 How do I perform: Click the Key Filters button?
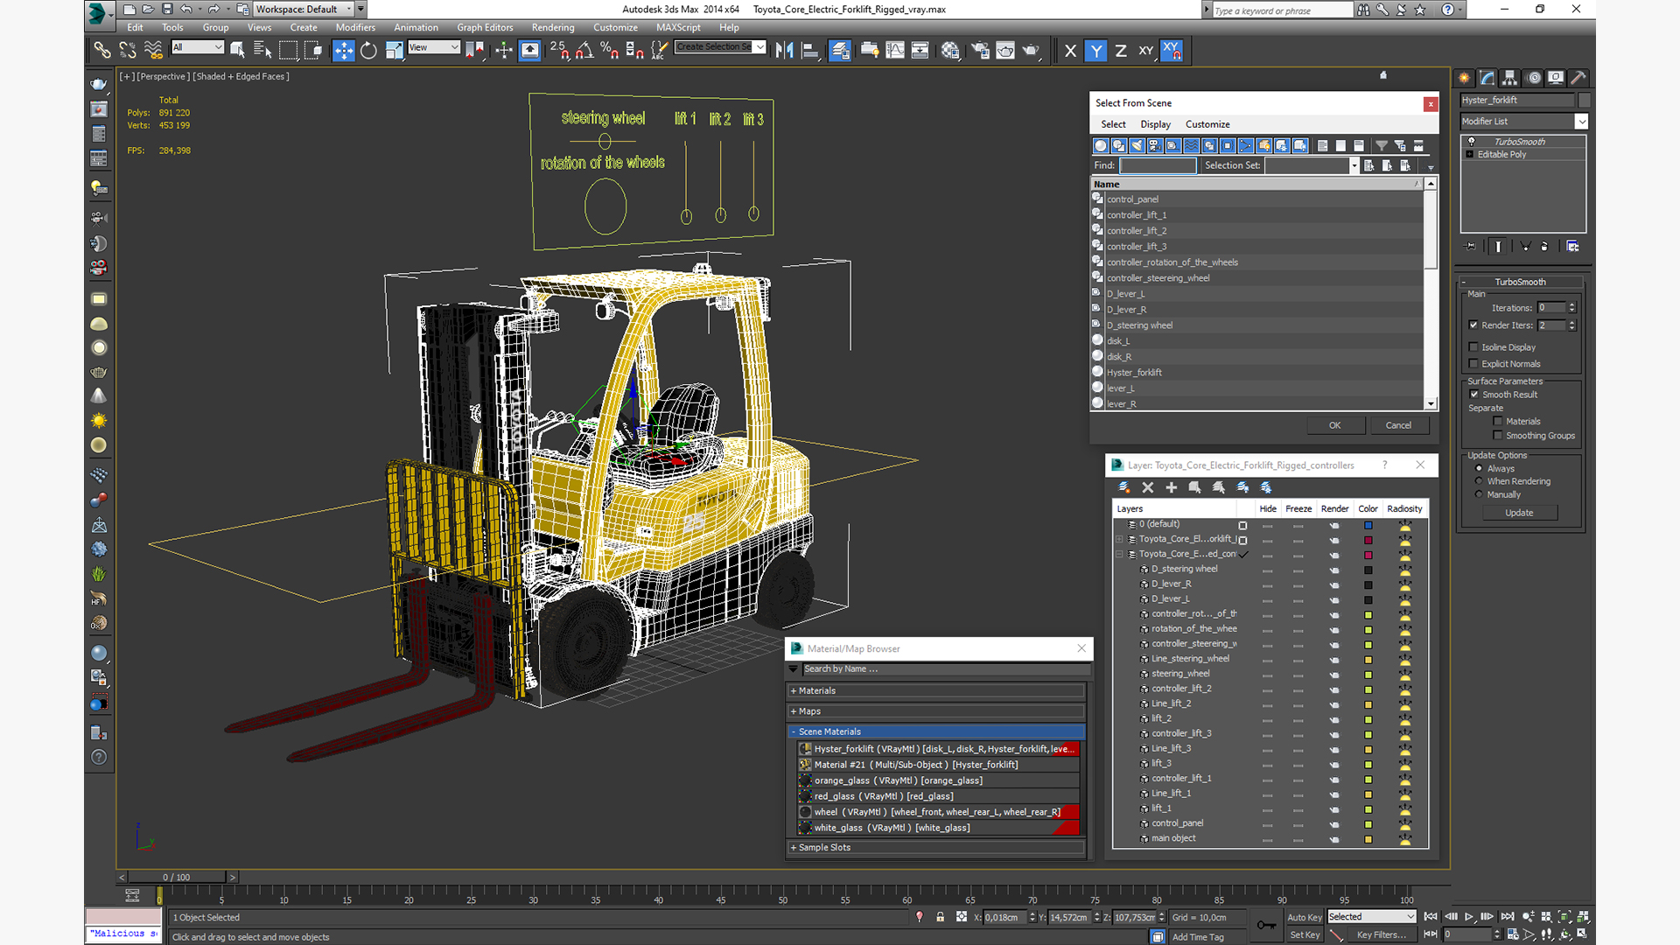(1382, 935)
